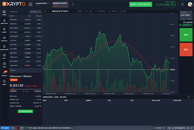
Task: Collapse the left panel arrow handle
Action: [x=43, y=67]
